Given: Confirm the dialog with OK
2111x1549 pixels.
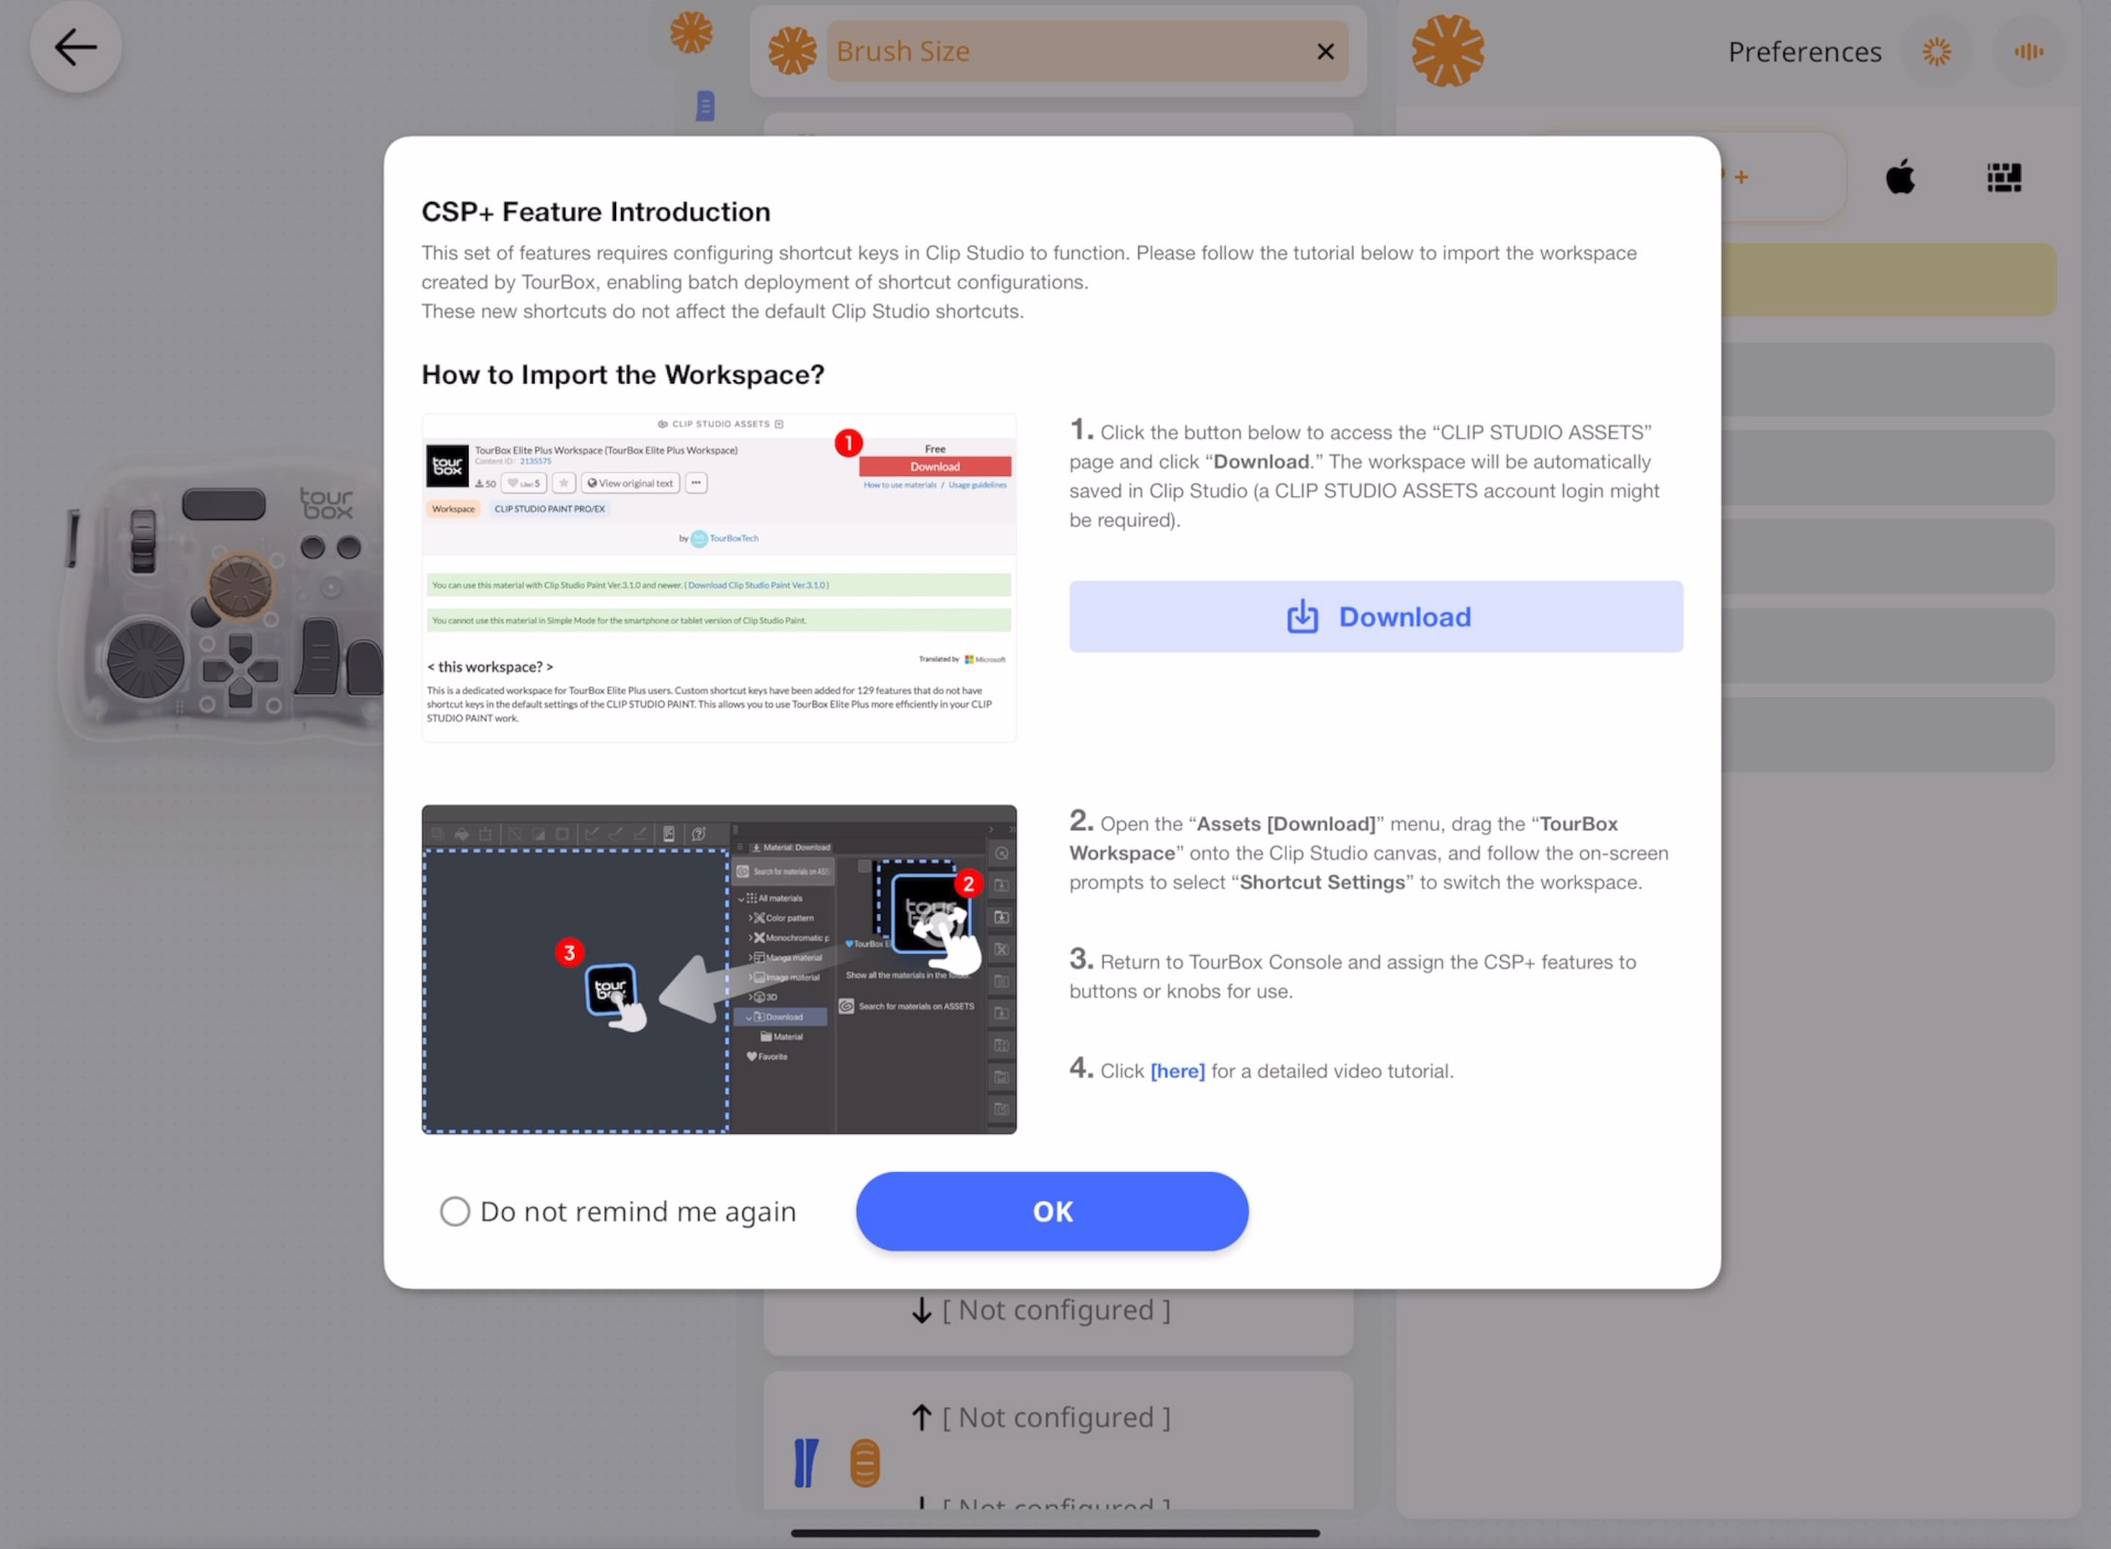Looking at the screenshot, I should 1051,1211.
